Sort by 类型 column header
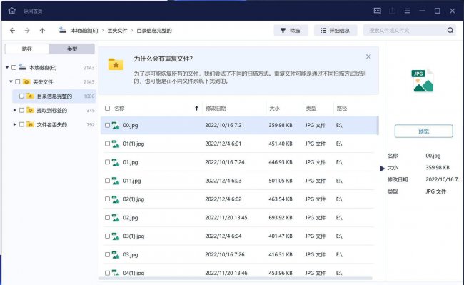 tap(311, 109)
